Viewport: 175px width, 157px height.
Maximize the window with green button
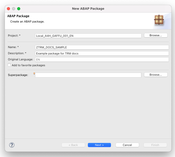19,9
